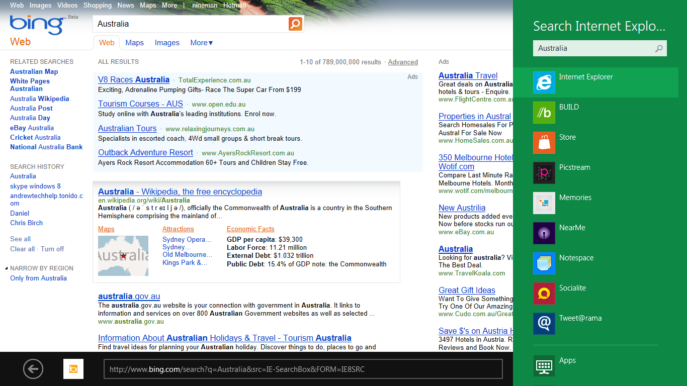Open the Maps heading under Wikipedia result

pyautogui.click(x=106, y=229)
